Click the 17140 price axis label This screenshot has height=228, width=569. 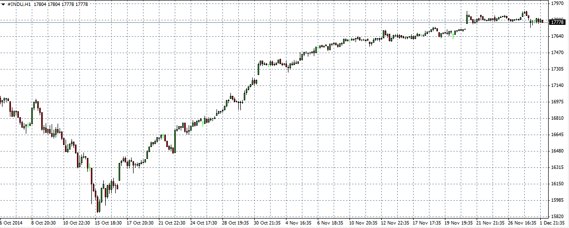pos(558,85)
